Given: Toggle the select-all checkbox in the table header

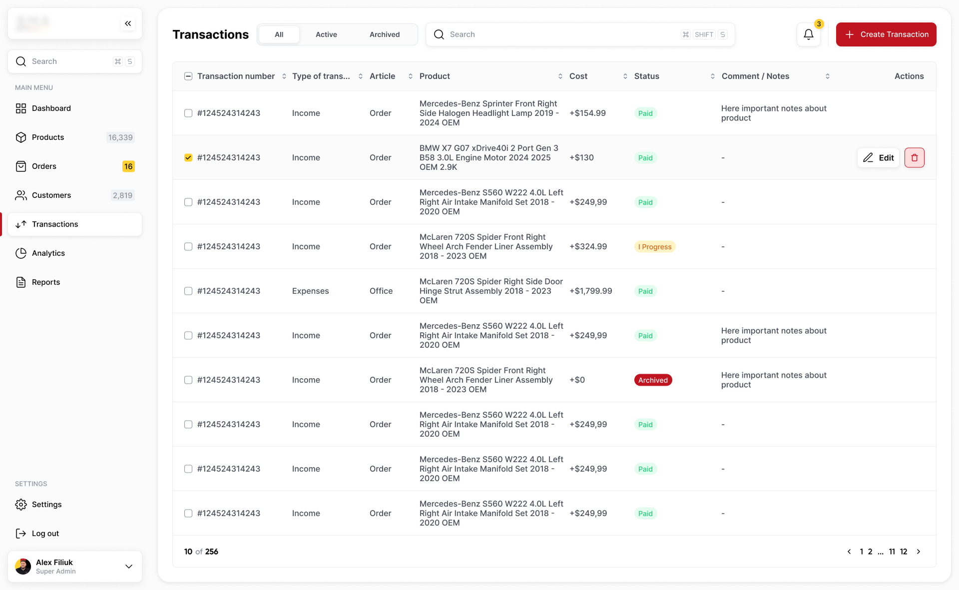Looking at the screenshot, I should pyautogui.click(x=188, y=76).
